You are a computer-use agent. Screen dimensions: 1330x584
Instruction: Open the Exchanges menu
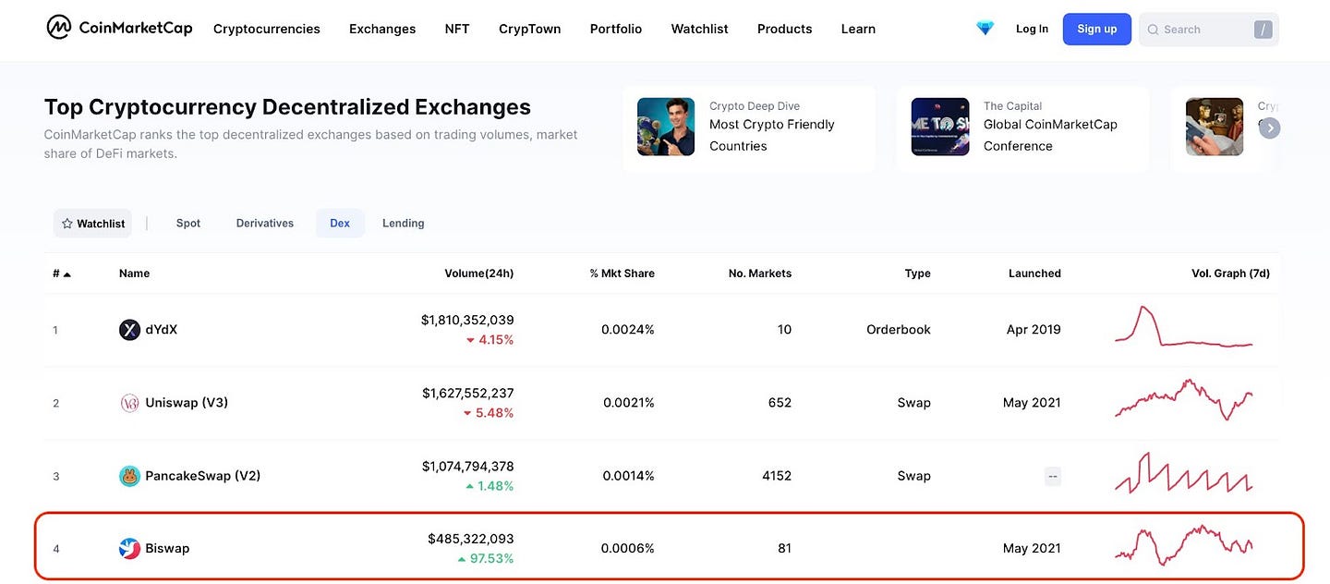(x=382, y=29)
